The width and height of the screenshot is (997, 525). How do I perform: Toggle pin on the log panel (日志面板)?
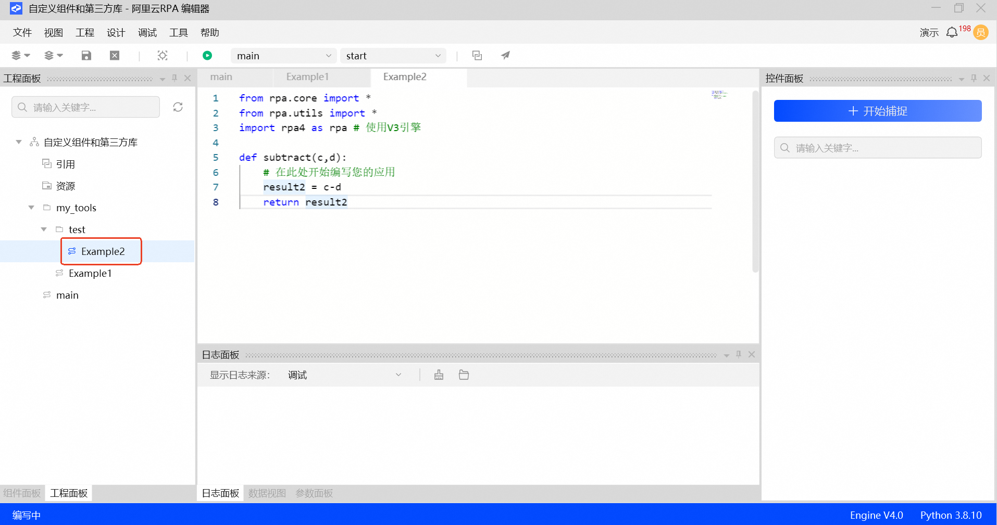[739, 354]
